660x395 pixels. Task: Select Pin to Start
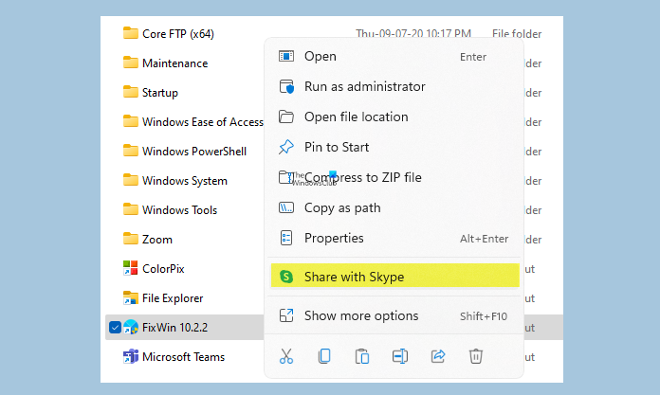[394, 147]
